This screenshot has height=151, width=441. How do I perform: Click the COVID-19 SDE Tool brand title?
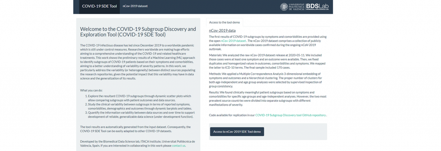tap(99, 6)
